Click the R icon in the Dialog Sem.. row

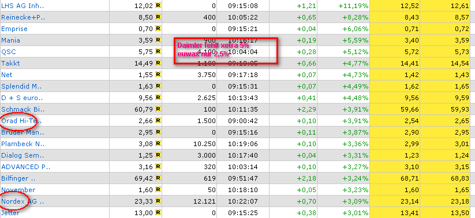[158, 155]
